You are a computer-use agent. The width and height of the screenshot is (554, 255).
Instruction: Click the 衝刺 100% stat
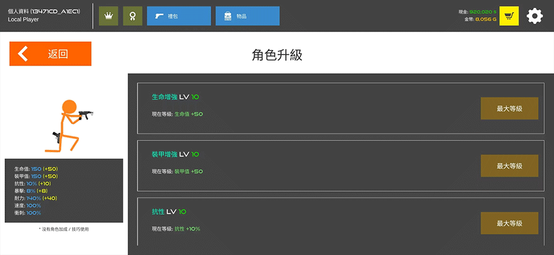pos(28,213)
